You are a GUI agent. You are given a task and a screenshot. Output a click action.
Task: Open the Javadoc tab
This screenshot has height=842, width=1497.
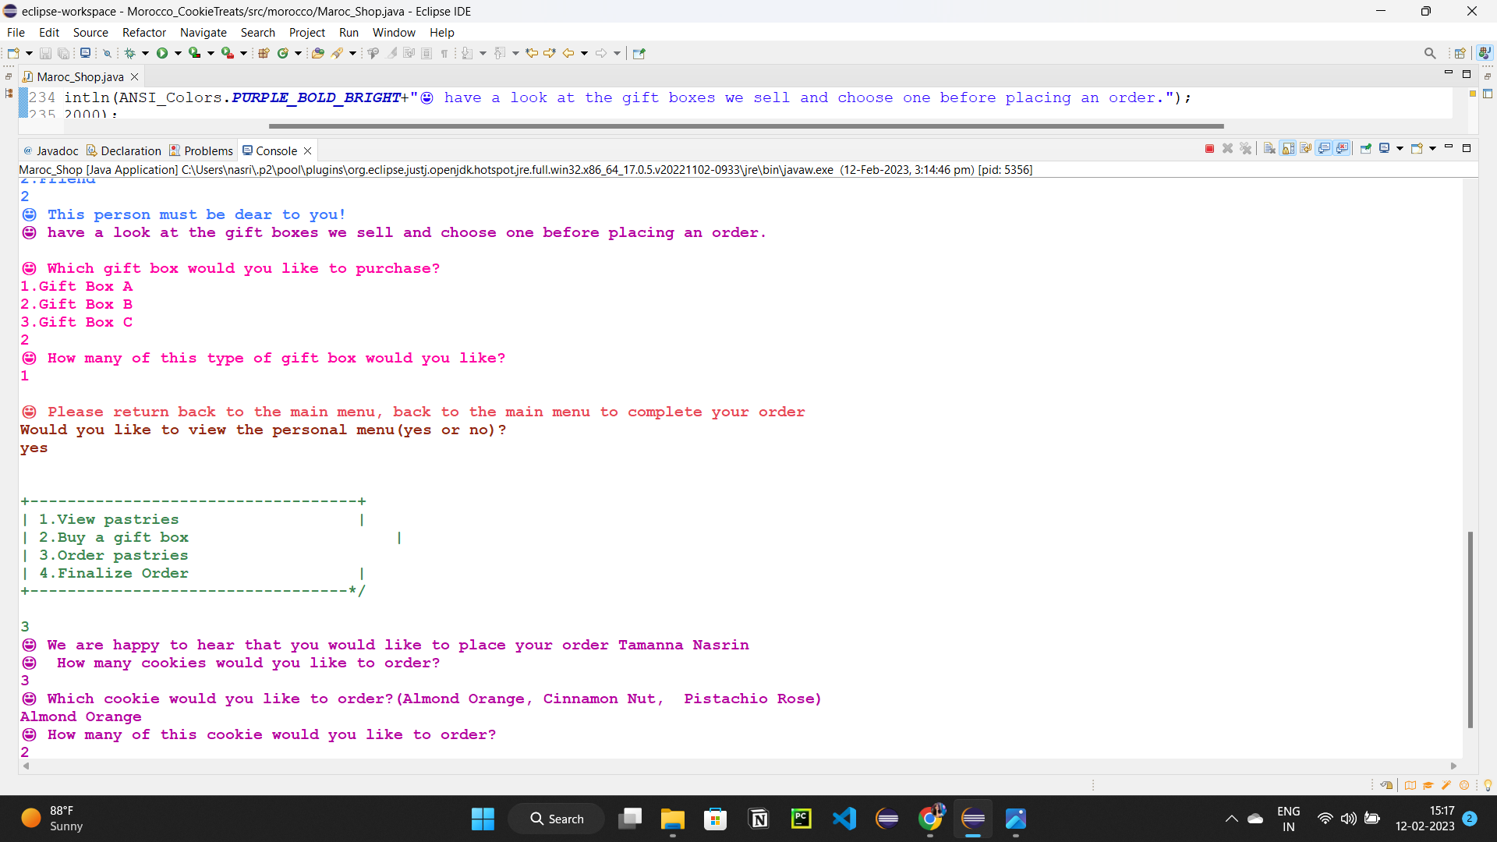[56, 150]
